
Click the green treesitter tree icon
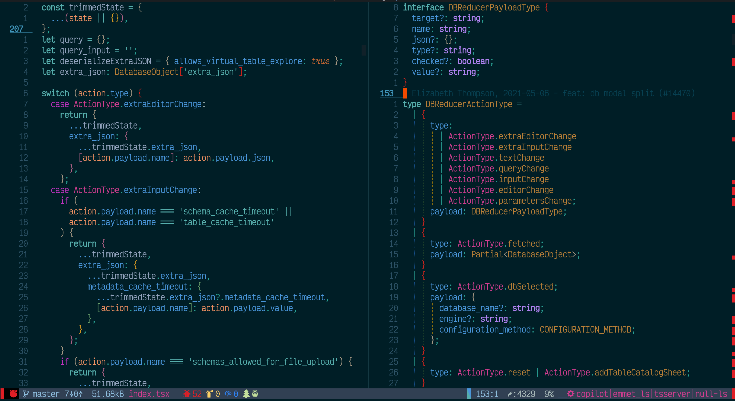click(x=246, y=394)
